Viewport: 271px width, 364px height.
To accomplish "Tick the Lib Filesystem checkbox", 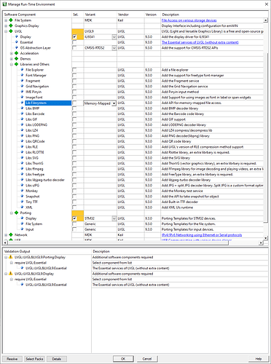I will (x=74, y=103).
